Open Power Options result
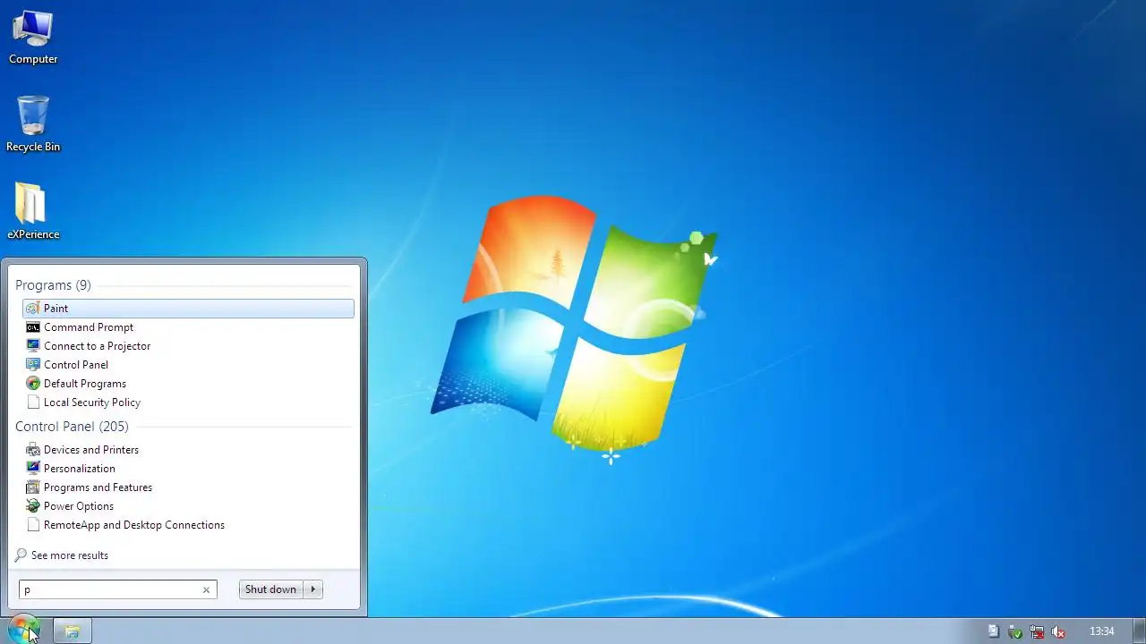This screenshot has height=644, width=1146. pyautogui.click(x=188, y=506)
